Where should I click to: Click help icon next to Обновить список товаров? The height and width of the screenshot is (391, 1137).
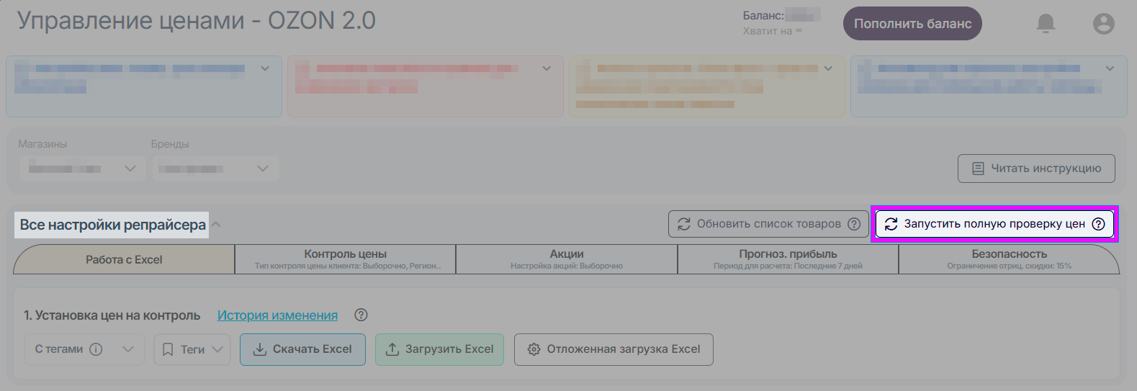tap(854, 224)
